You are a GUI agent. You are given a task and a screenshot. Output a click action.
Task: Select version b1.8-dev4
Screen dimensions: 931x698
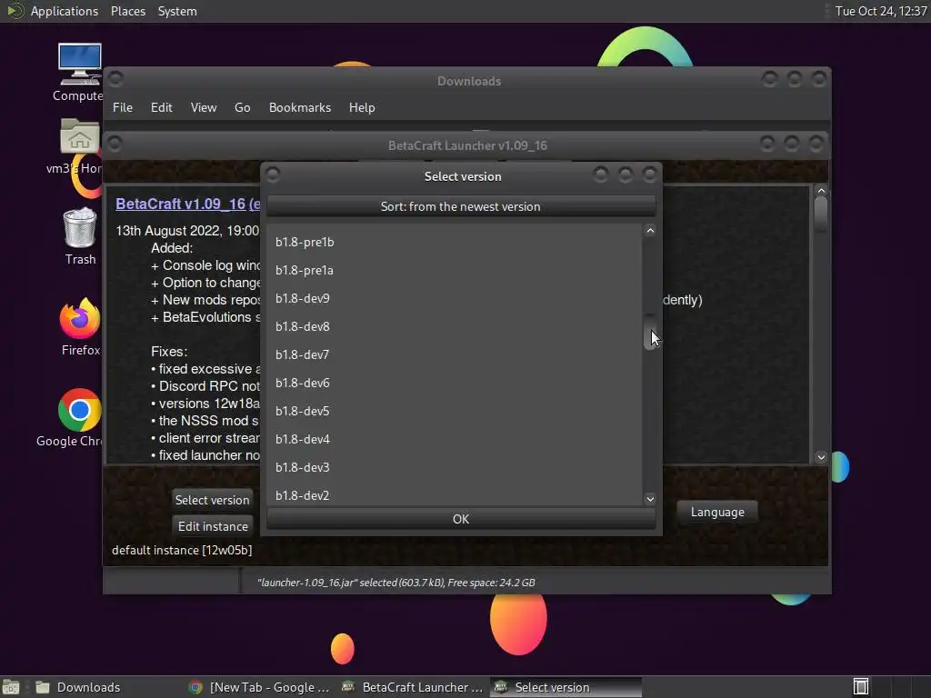[x=455, y=439]
